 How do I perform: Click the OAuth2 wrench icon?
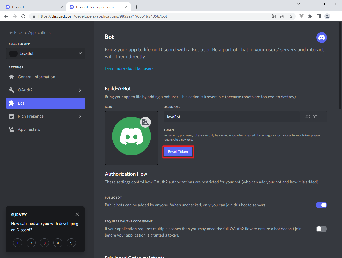12,90
